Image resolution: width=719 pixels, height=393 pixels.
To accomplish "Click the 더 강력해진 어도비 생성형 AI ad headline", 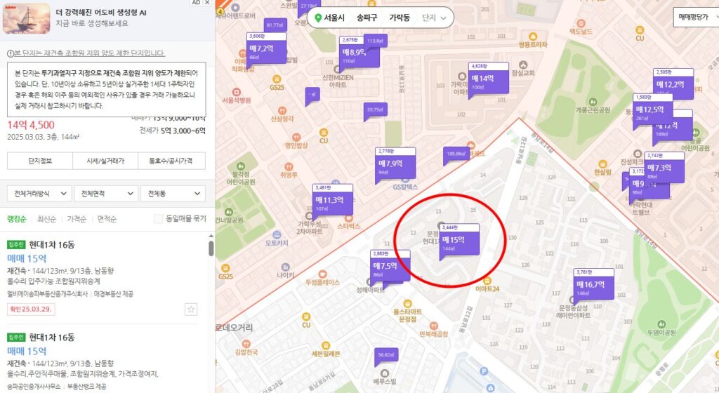I will 101,13.
